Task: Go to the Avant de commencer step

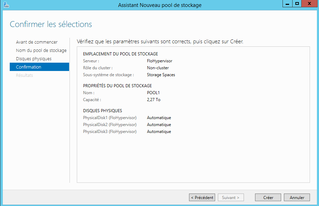Action: (37, 42)
